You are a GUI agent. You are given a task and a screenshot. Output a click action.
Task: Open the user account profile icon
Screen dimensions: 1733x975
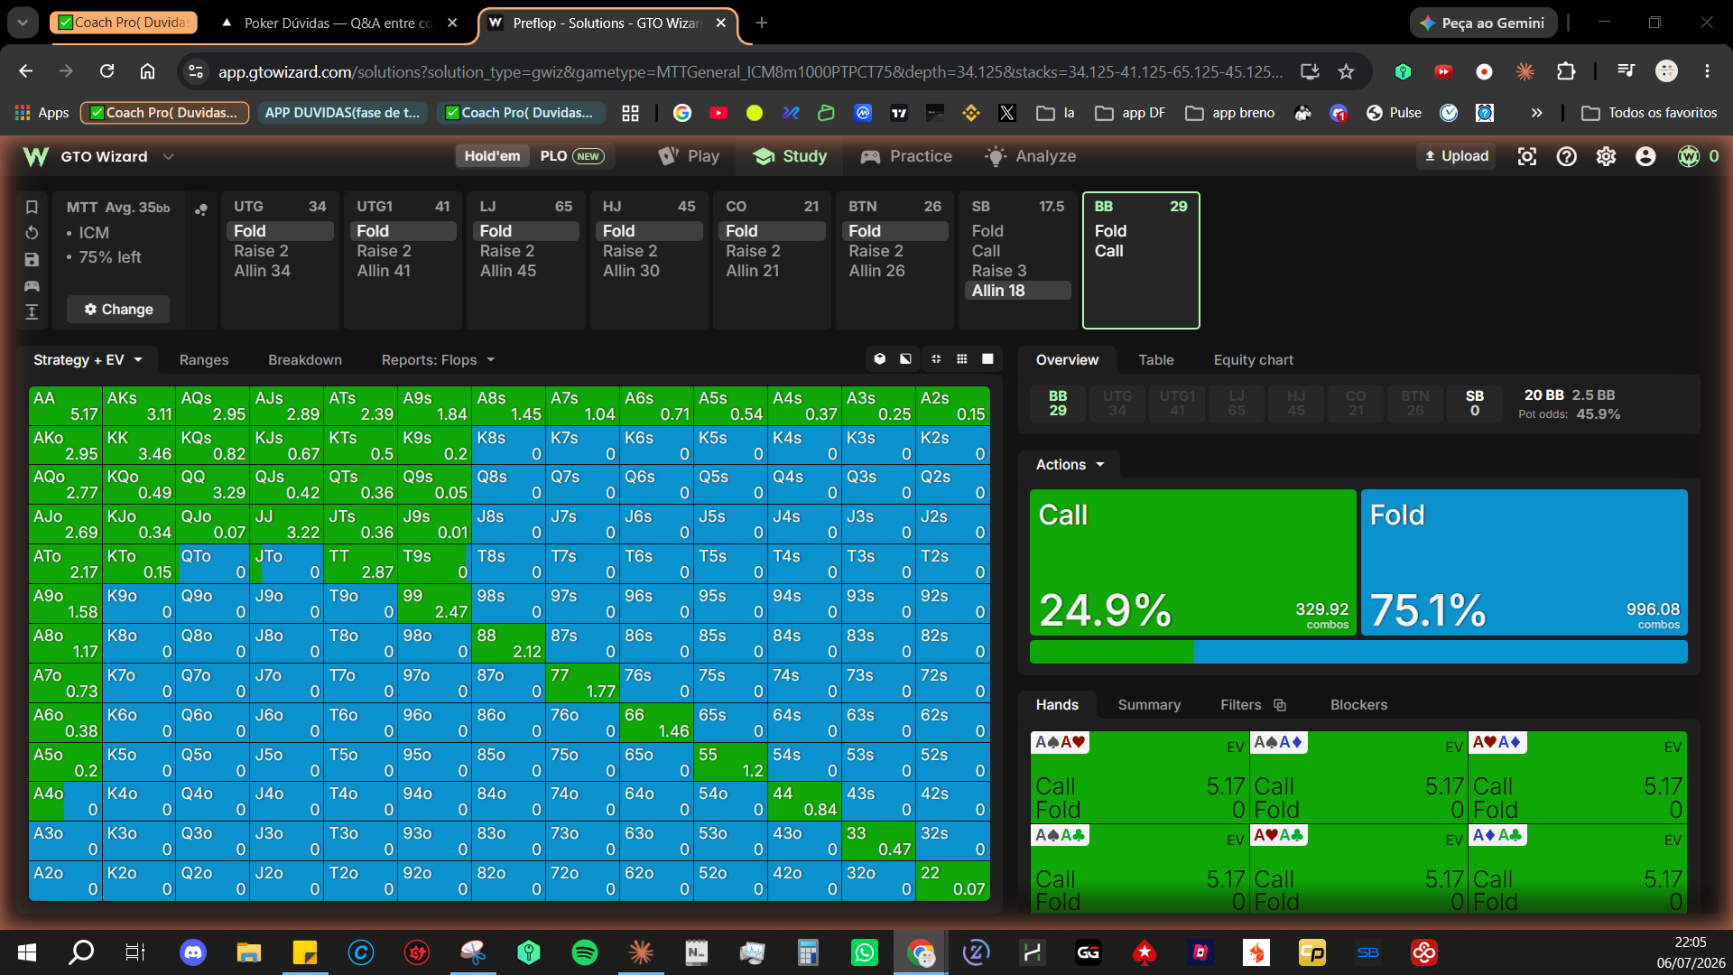1645,156
